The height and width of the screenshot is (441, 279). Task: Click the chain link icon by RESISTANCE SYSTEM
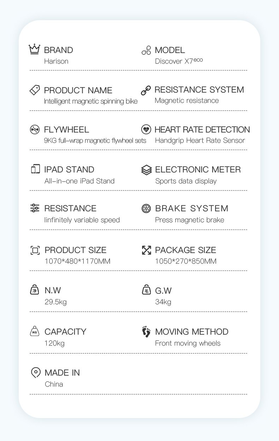(x=146, y=90)
